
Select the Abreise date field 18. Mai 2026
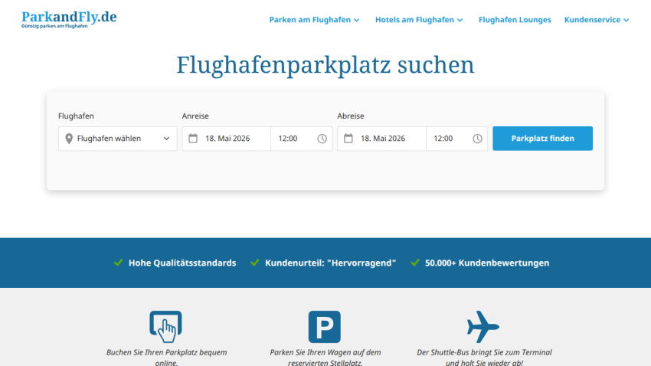point(381,139)
